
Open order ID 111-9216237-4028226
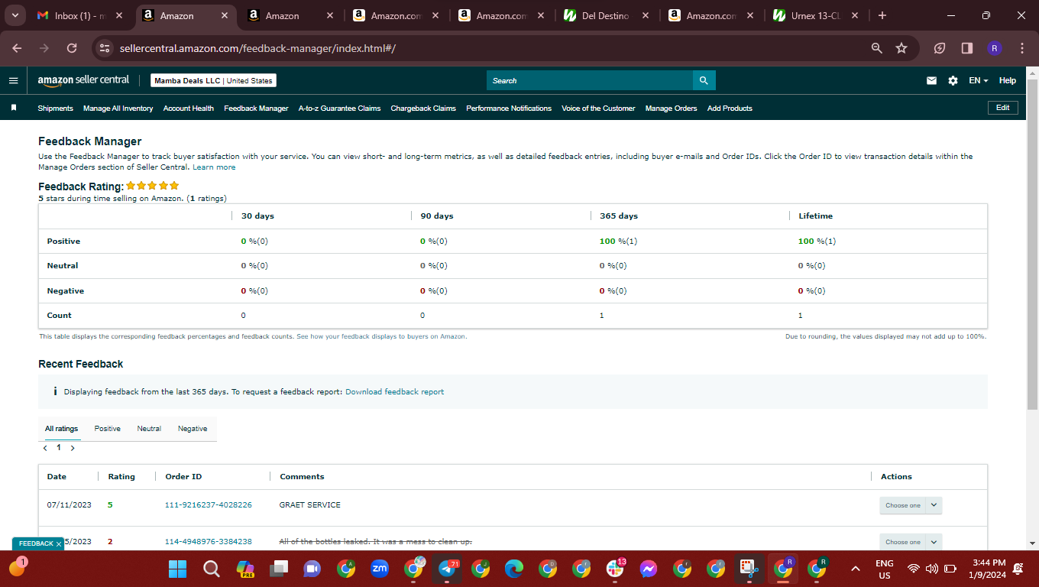tap(209, 505)
